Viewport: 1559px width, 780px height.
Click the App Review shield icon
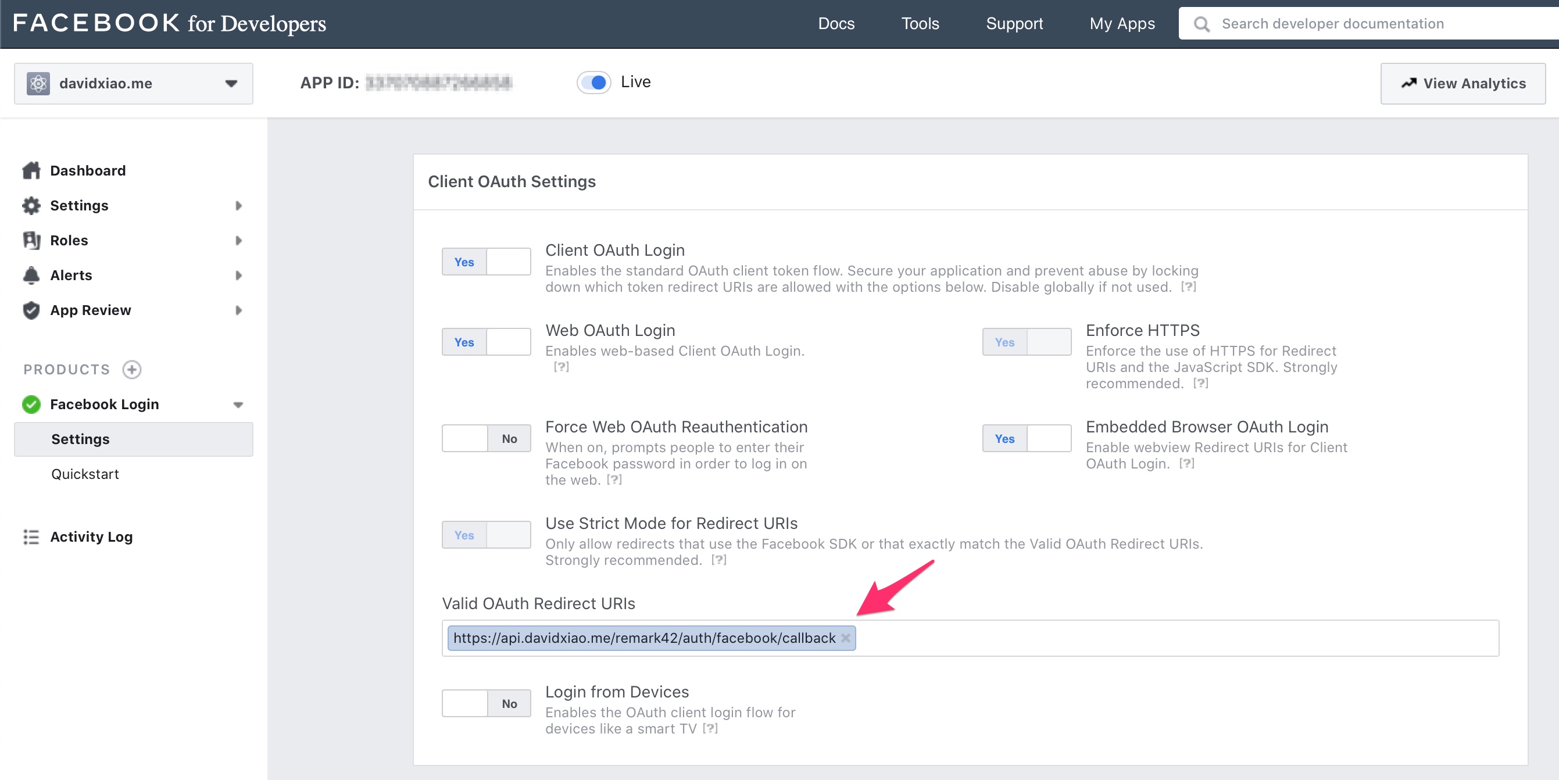[31, 310]
